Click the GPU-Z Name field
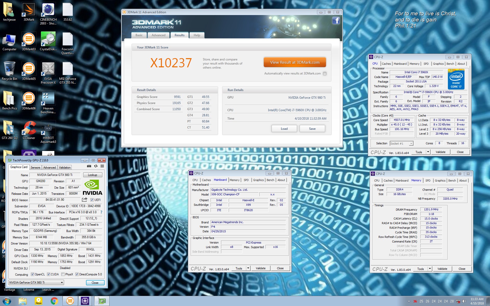 click(x=55, y=175)
